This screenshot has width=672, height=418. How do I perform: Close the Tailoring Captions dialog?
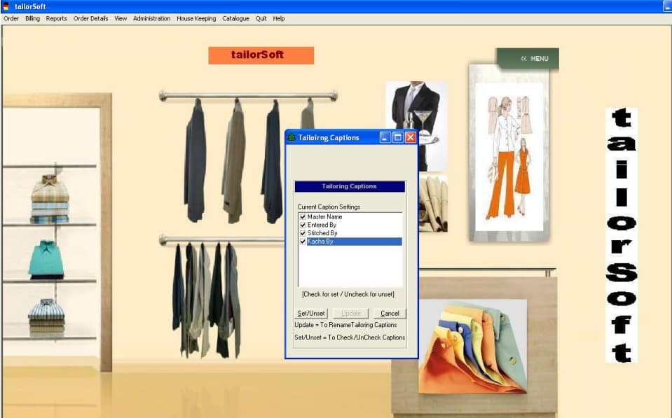[x=411, y=138]
